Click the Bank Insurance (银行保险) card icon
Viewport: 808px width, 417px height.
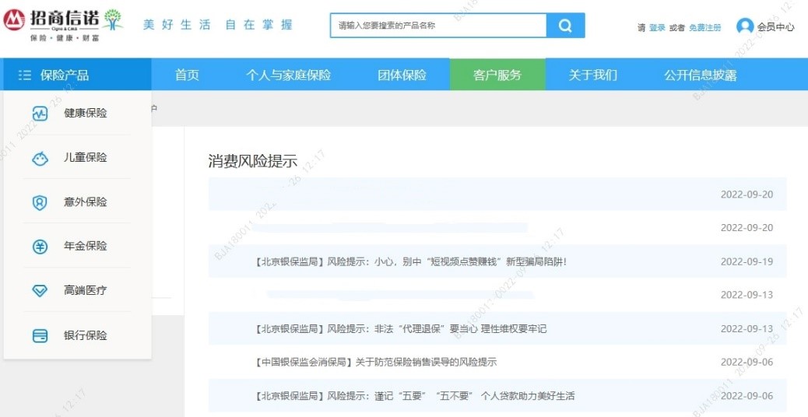(40, 336)
